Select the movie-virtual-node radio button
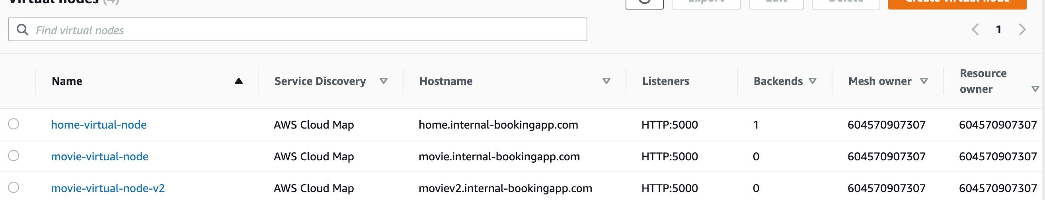The image size is (1045, 200). pyautogui.click(x=14, y=156)
